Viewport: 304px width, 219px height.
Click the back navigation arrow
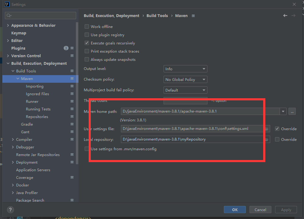(285, 16)
